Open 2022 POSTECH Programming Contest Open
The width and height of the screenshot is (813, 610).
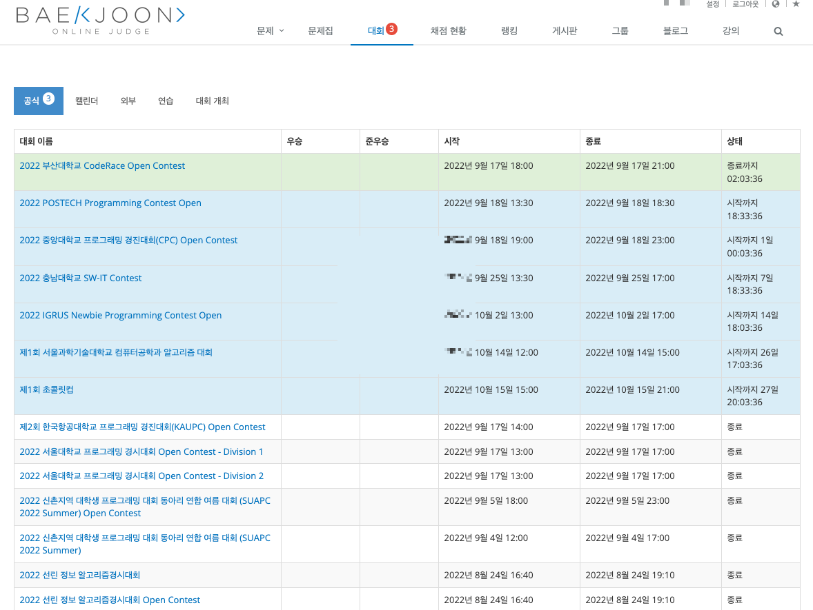tap(110, 203)
